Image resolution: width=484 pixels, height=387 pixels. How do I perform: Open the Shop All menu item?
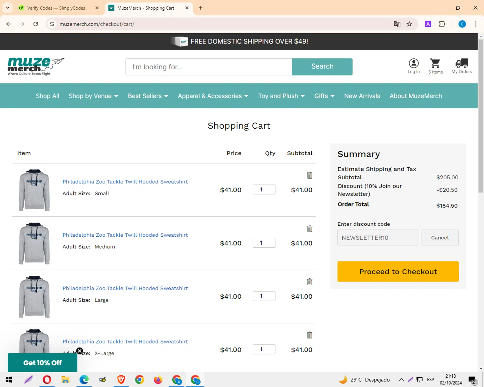coord(47,96)
